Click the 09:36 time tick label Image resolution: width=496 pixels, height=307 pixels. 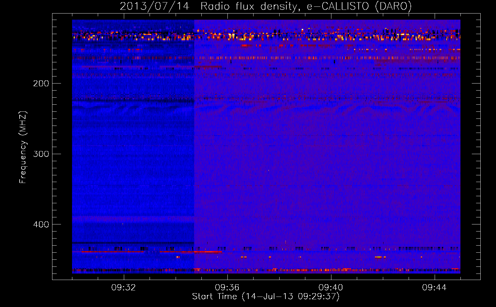pyautogui.click(x=227, y=288)
